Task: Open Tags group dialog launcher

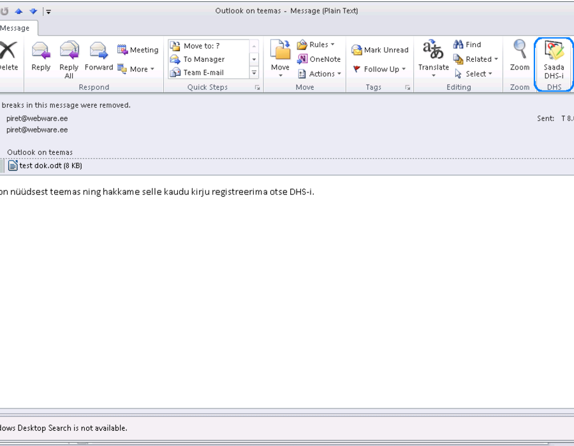Action: click(x=408, y=87)
